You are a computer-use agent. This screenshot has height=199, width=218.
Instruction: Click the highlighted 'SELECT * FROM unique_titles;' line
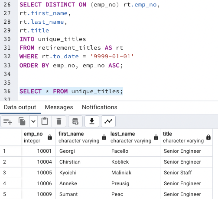71,92
